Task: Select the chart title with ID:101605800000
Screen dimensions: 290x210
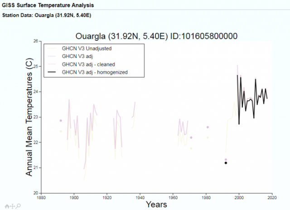Action: tap(156, 35)
